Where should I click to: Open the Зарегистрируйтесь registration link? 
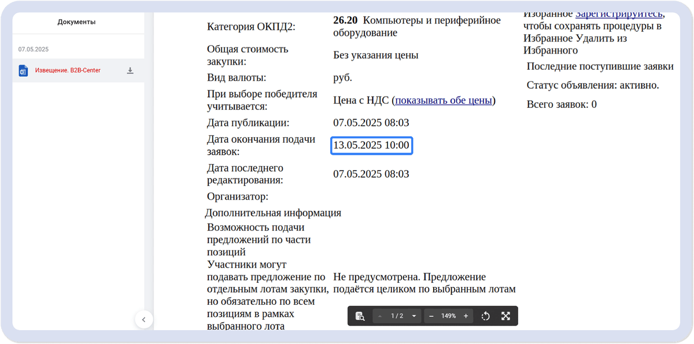[619, 13]
